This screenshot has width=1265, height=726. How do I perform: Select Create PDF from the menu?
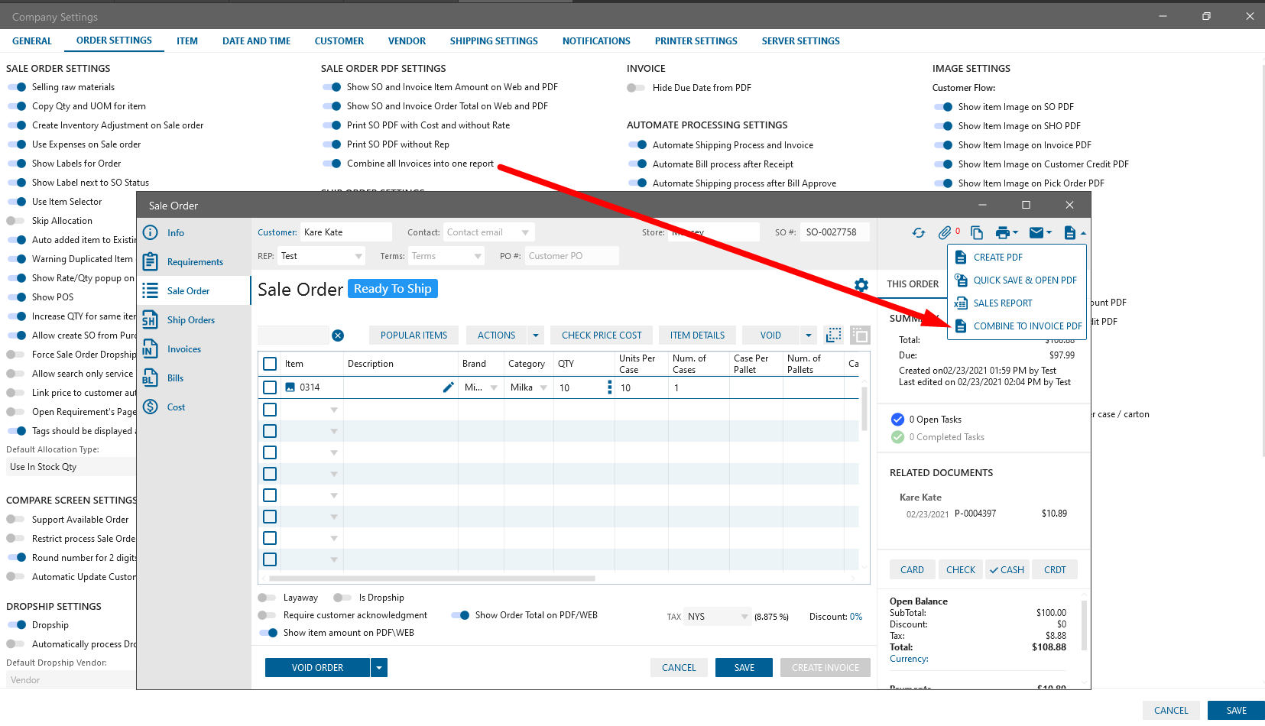pyautogui.click(x=1017, y=258)
